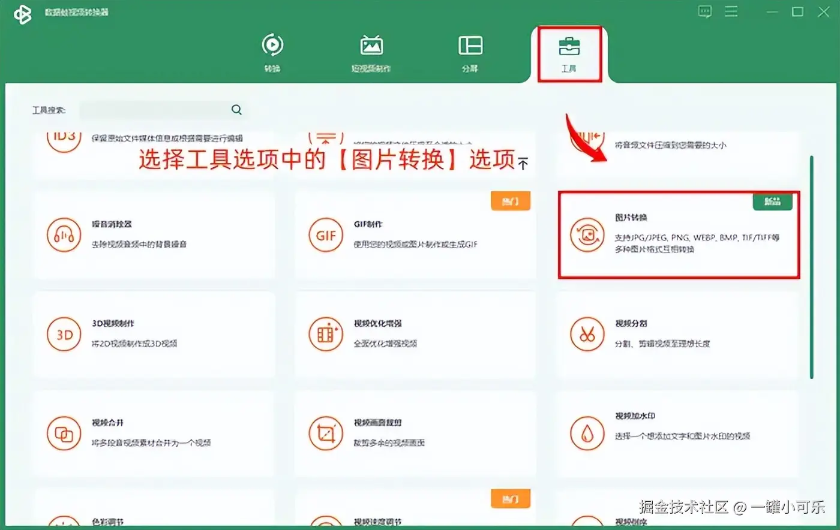Click the app logo in title bar

(22, 13)
